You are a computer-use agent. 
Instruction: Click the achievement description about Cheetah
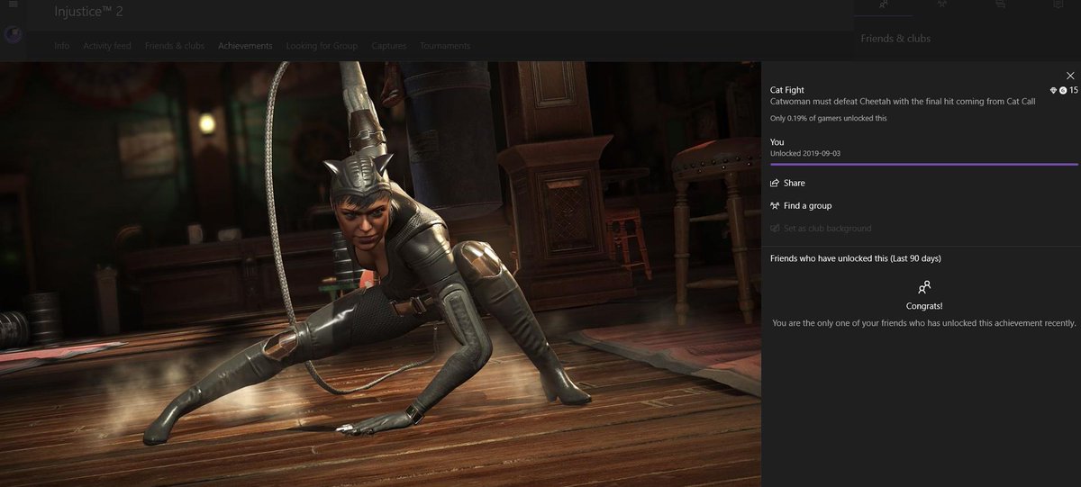coord(903,102)
